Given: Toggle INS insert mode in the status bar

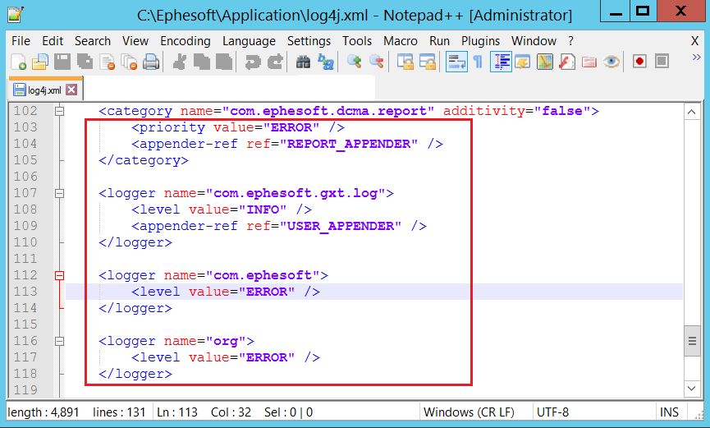Looking at the screenshot, I should [669, 412].
